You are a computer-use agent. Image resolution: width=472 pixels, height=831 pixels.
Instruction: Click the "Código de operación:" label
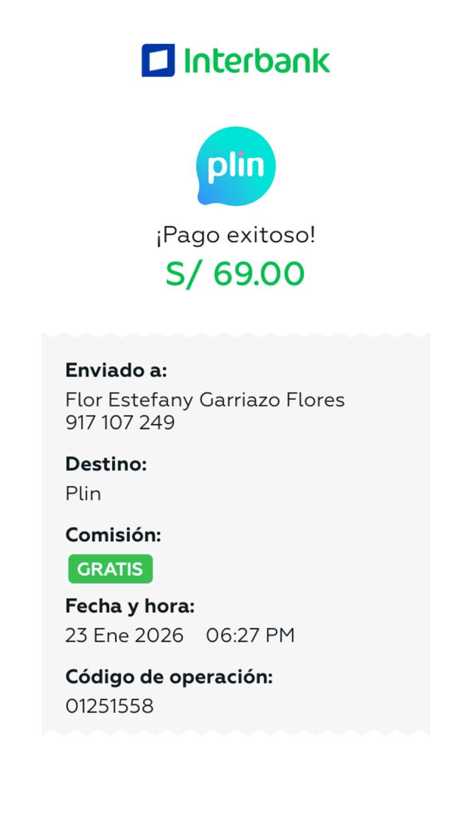169,676
